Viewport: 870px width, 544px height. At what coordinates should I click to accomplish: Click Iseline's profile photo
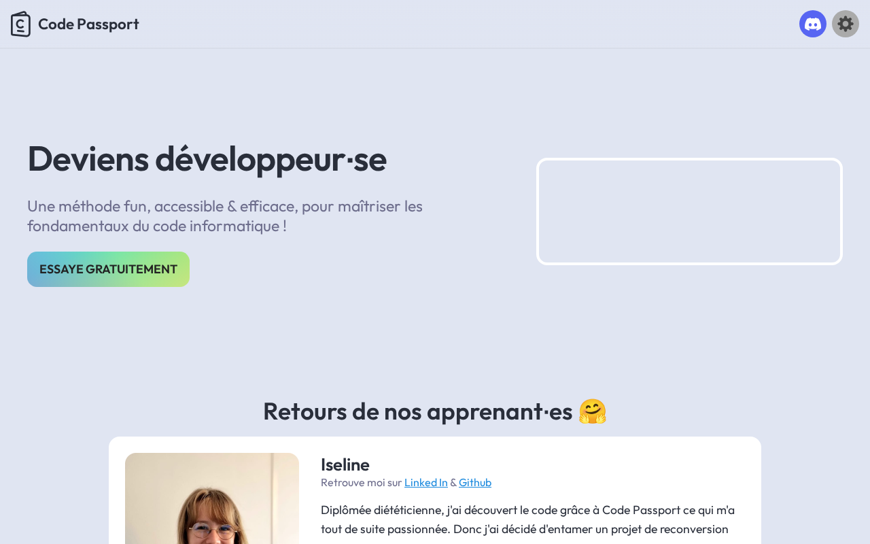pyautogui.click(x=212, y=498)
